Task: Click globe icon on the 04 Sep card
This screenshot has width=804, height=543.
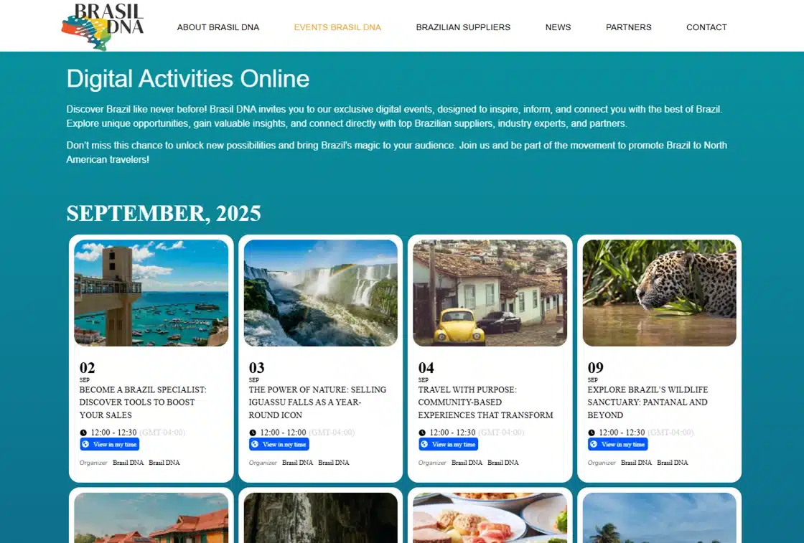Action: tap(424, 444)
